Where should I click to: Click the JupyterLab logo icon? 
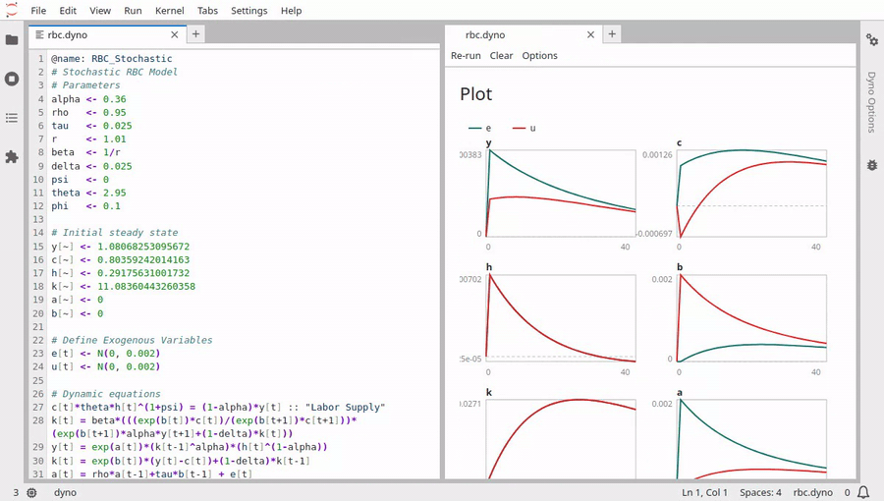(x=11, y=10)
